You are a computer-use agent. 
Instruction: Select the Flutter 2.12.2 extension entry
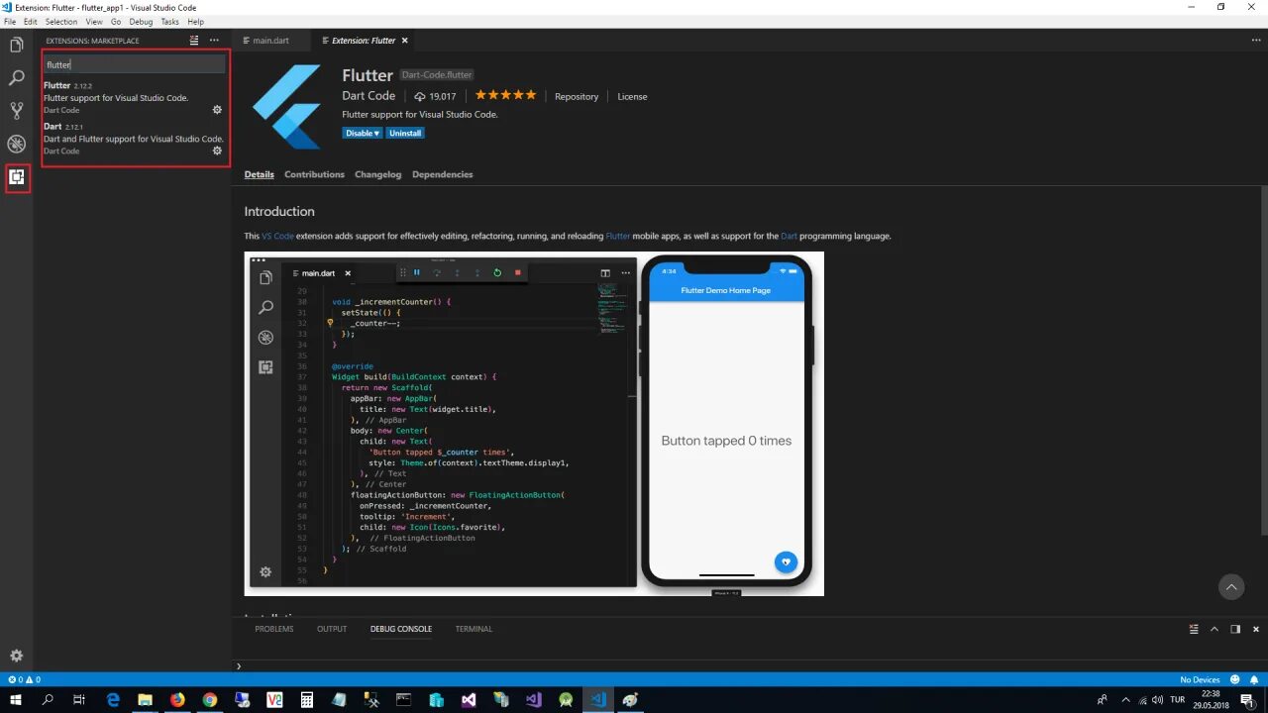pos(135,97)
